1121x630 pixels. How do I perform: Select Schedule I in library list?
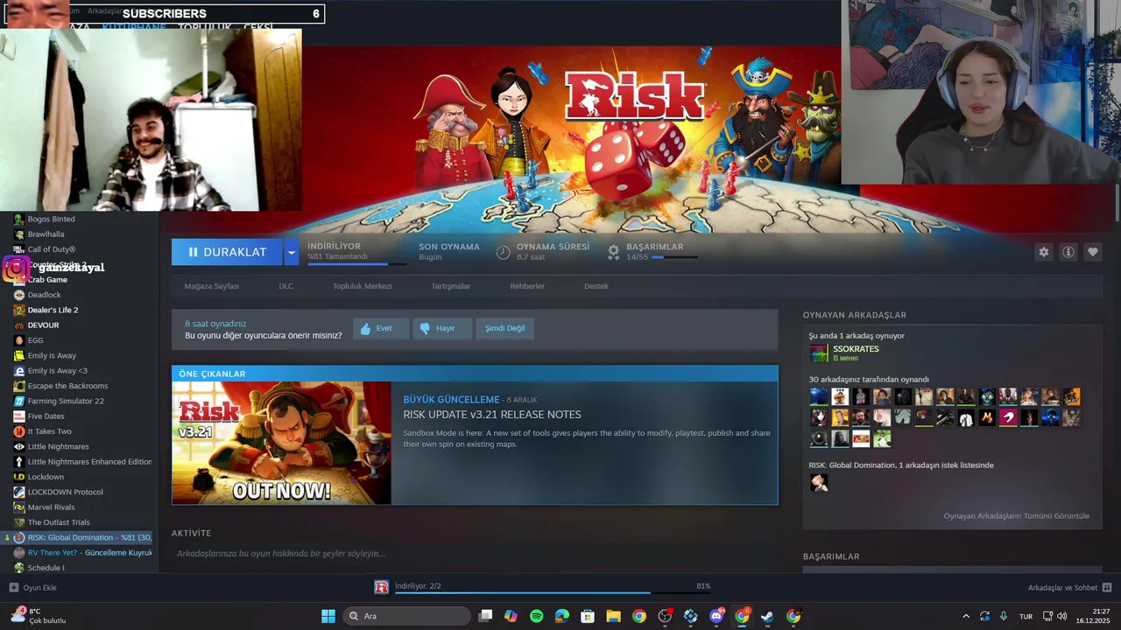[46, 568]
